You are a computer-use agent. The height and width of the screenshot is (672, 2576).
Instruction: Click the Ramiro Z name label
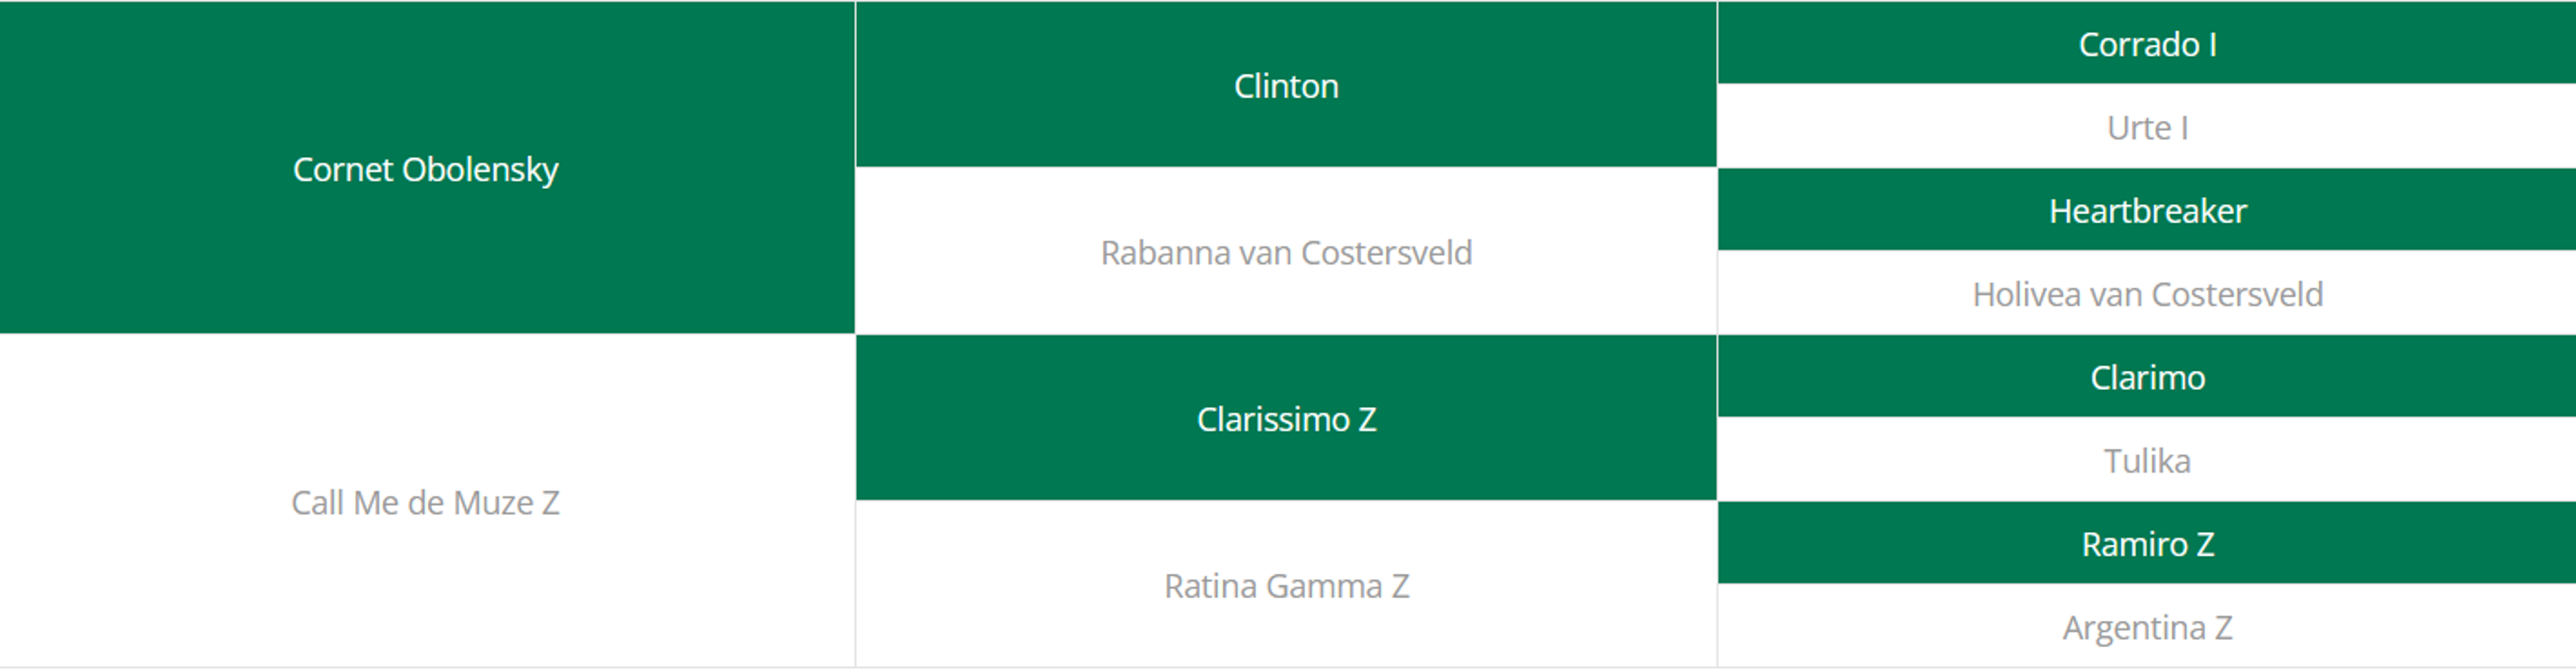click(2147, 544)
